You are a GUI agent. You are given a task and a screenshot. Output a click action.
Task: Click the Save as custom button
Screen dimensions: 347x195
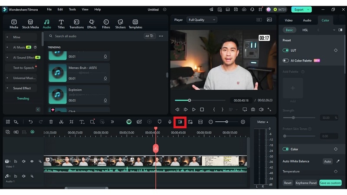331,183
